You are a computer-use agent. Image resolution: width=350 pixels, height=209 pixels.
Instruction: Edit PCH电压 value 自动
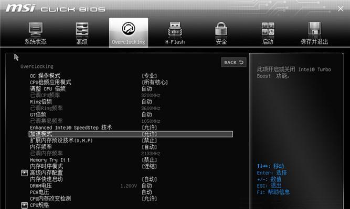coord(146,192)
